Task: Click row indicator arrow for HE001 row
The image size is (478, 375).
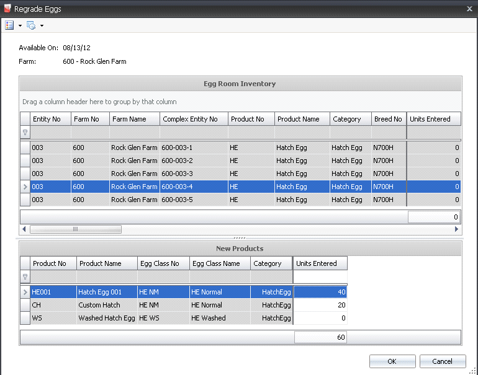Action: (25, 292)
